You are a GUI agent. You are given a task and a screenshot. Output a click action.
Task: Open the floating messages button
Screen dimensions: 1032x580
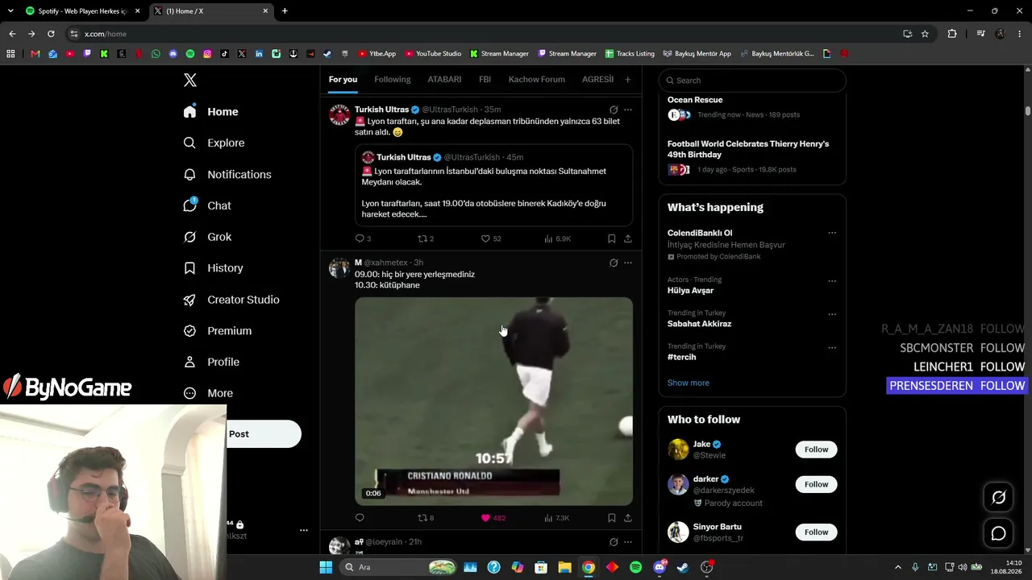(x=998, y=533)
